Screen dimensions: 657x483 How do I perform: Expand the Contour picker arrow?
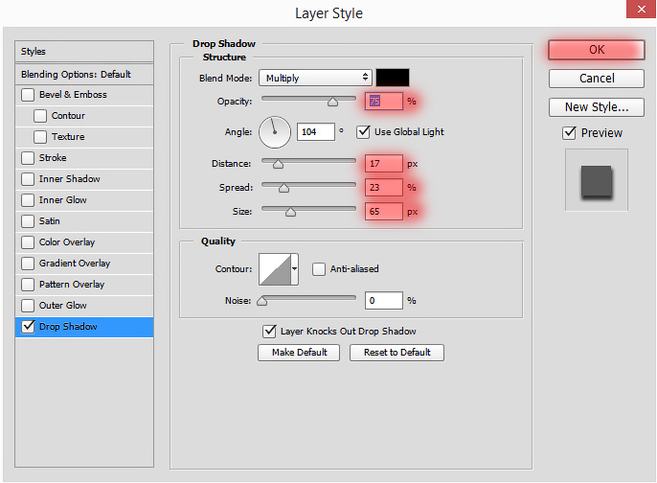pos(295,269)
